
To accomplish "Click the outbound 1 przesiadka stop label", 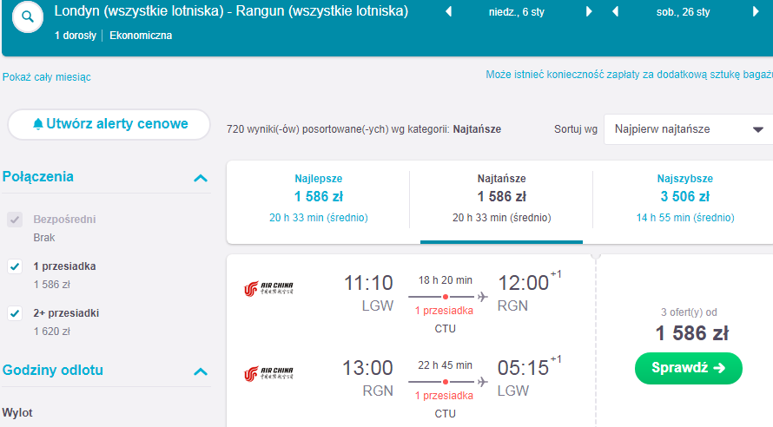I will click(444, 311).
